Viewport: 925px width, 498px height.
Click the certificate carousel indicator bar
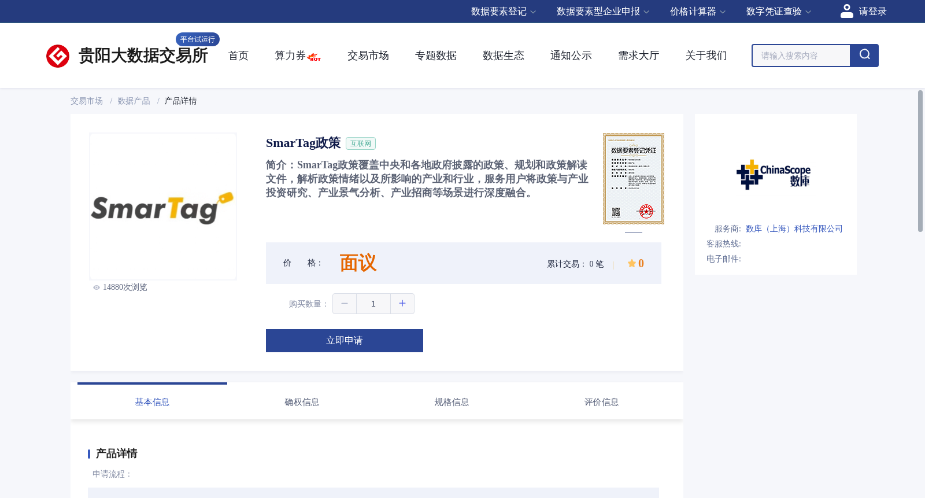click(x=634, y=232)
